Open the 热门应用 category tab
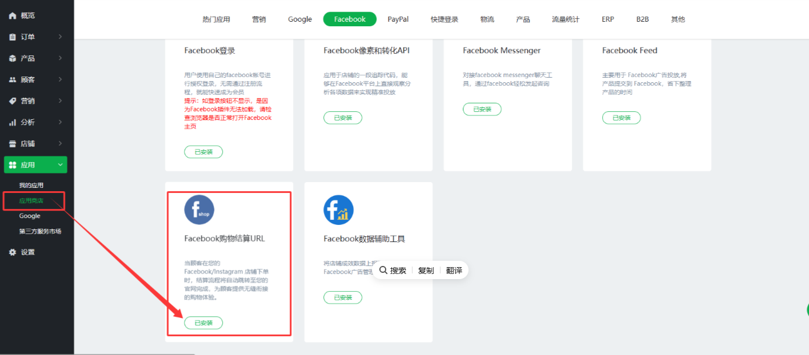Viewport: 809px width, 355px height. 216,19
